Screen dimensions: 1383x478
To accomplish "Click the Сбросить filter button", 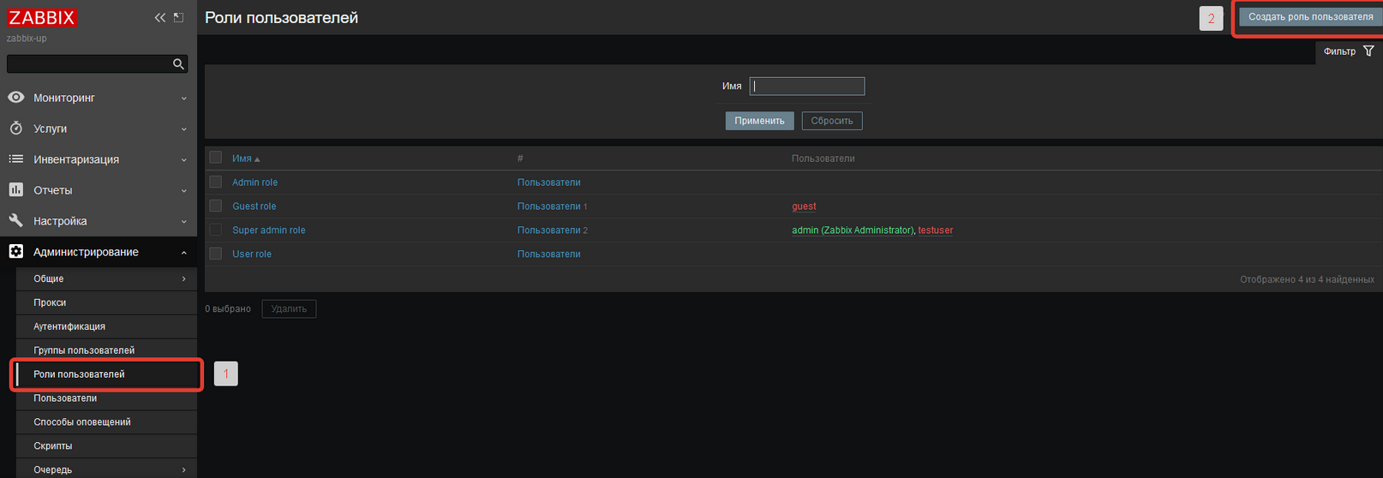I will coord(832,121).
